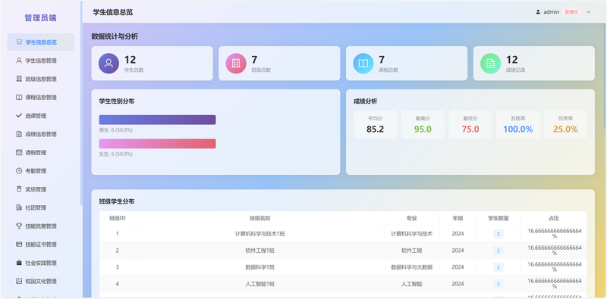Go to 技能证书管理 page

pos(41,244)
